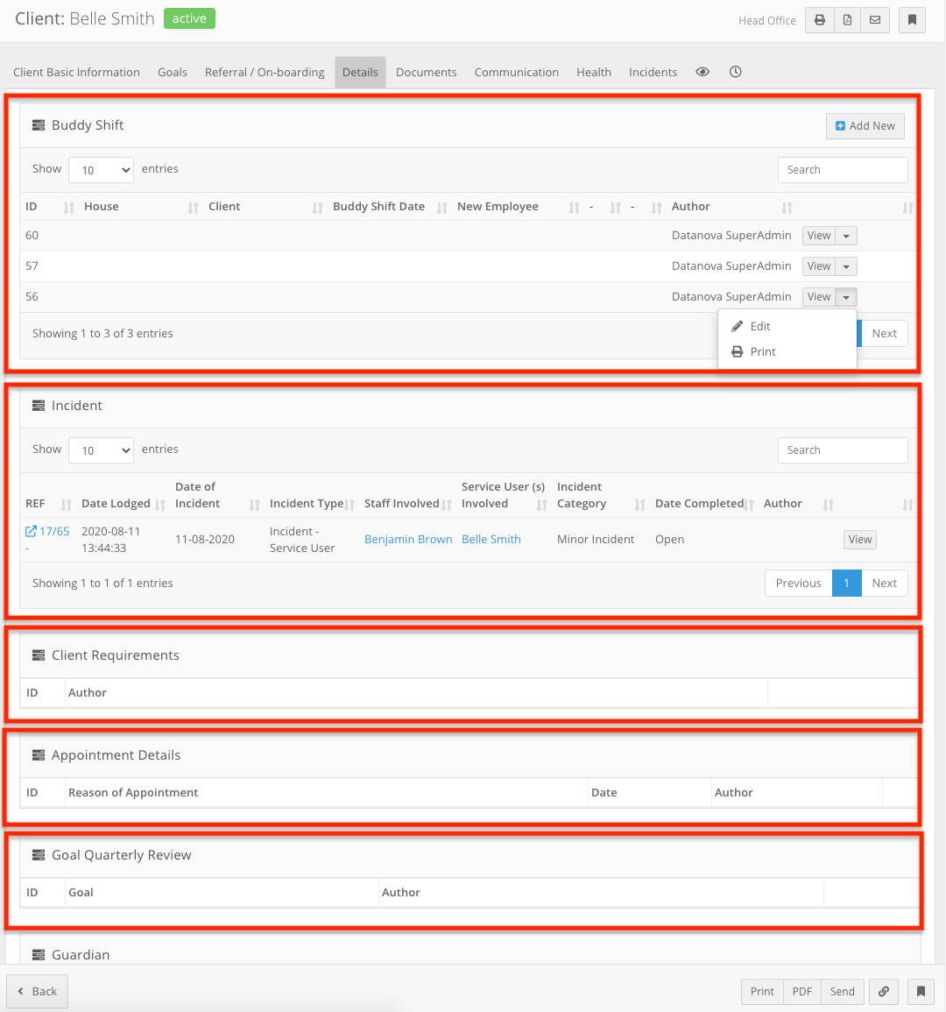
Task: Focus the Buddy Shift Search field
Action: (x=843, y=170)
